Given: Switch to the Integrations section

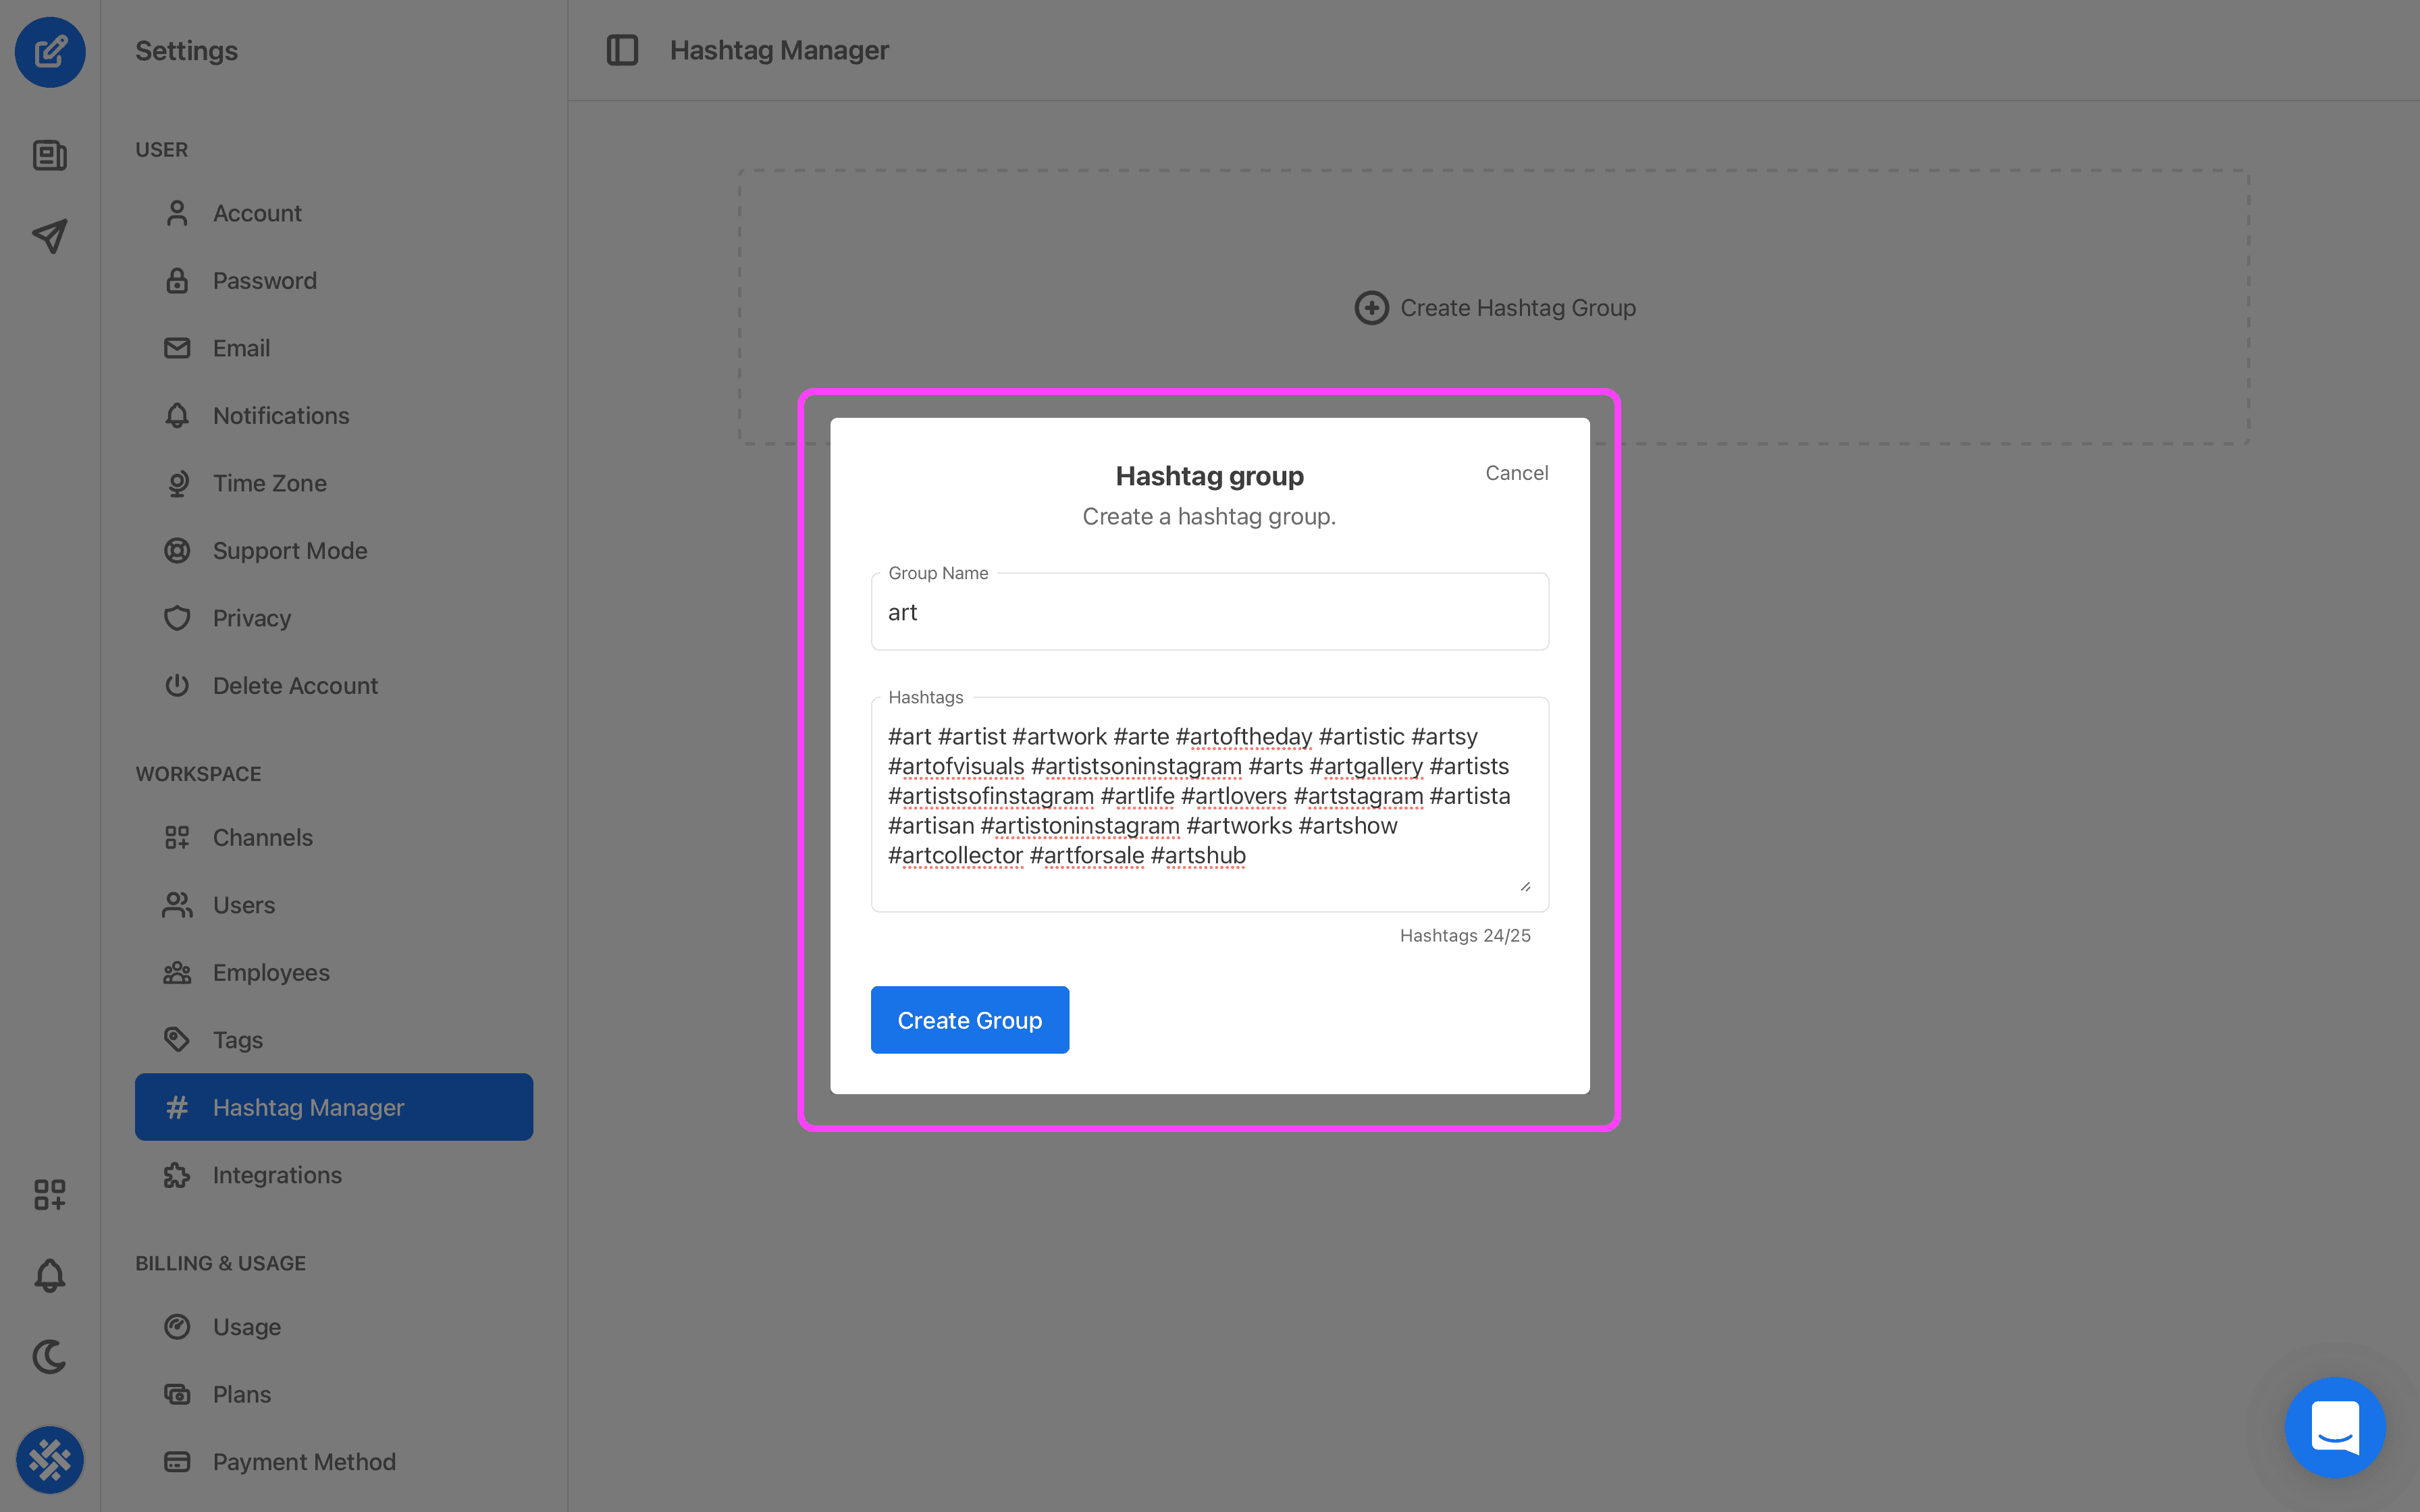Looking at the screenshot, I should click(x=276, y=1175).
